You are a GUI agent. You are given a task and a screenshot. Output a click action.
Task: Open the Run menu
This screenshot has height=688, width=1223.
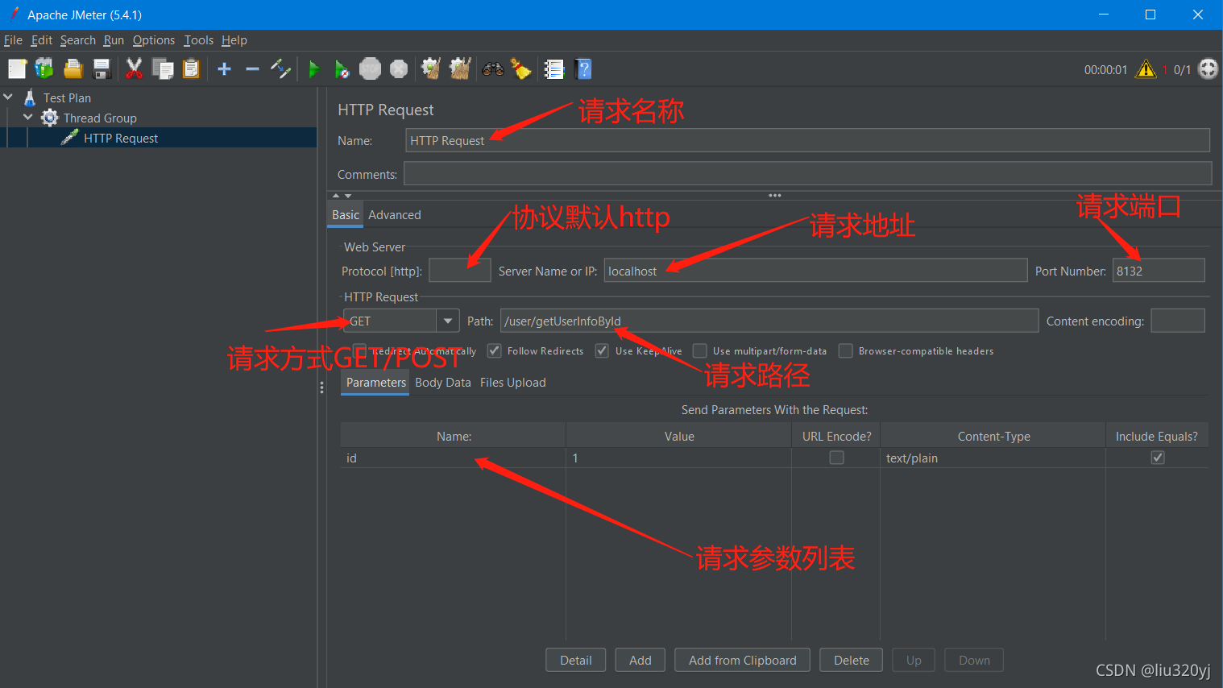pos(114,40)
